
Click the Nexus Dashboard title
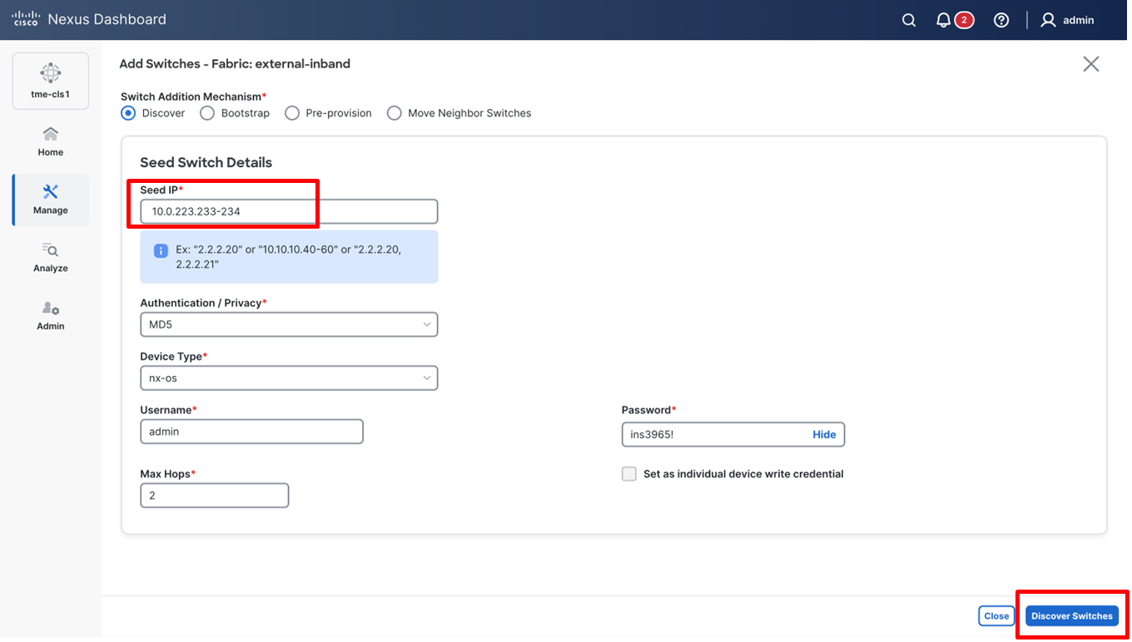pos(107,19)
